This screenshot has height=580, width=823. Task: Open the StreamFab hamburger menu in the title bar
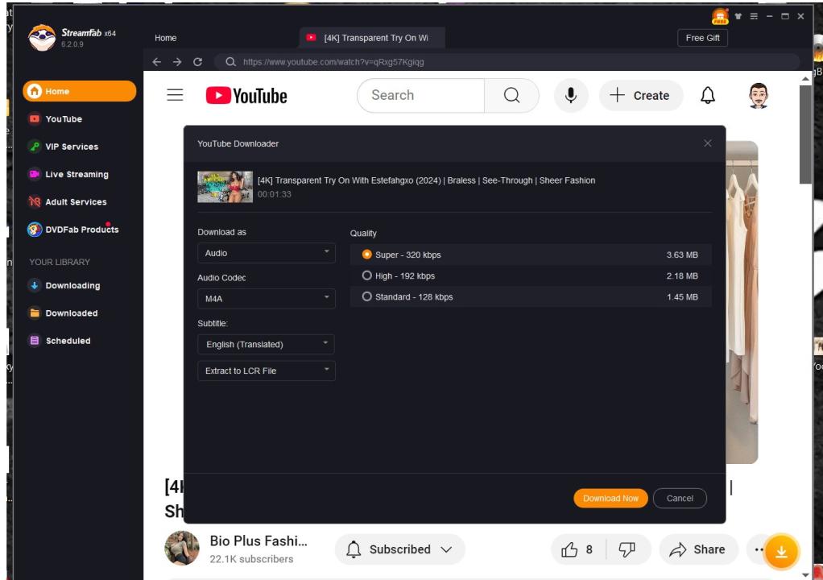coord(754,16)
